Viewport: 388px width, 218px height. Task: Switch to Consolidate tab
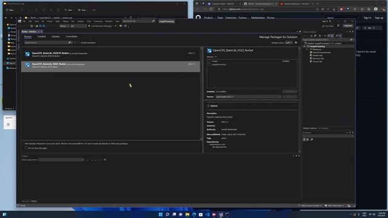(x=72, y=36)
